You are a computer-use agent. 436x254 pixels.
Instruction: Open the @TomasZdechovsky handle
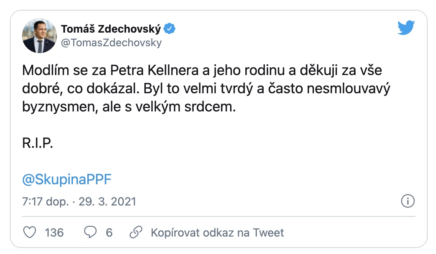pos(111,43)
